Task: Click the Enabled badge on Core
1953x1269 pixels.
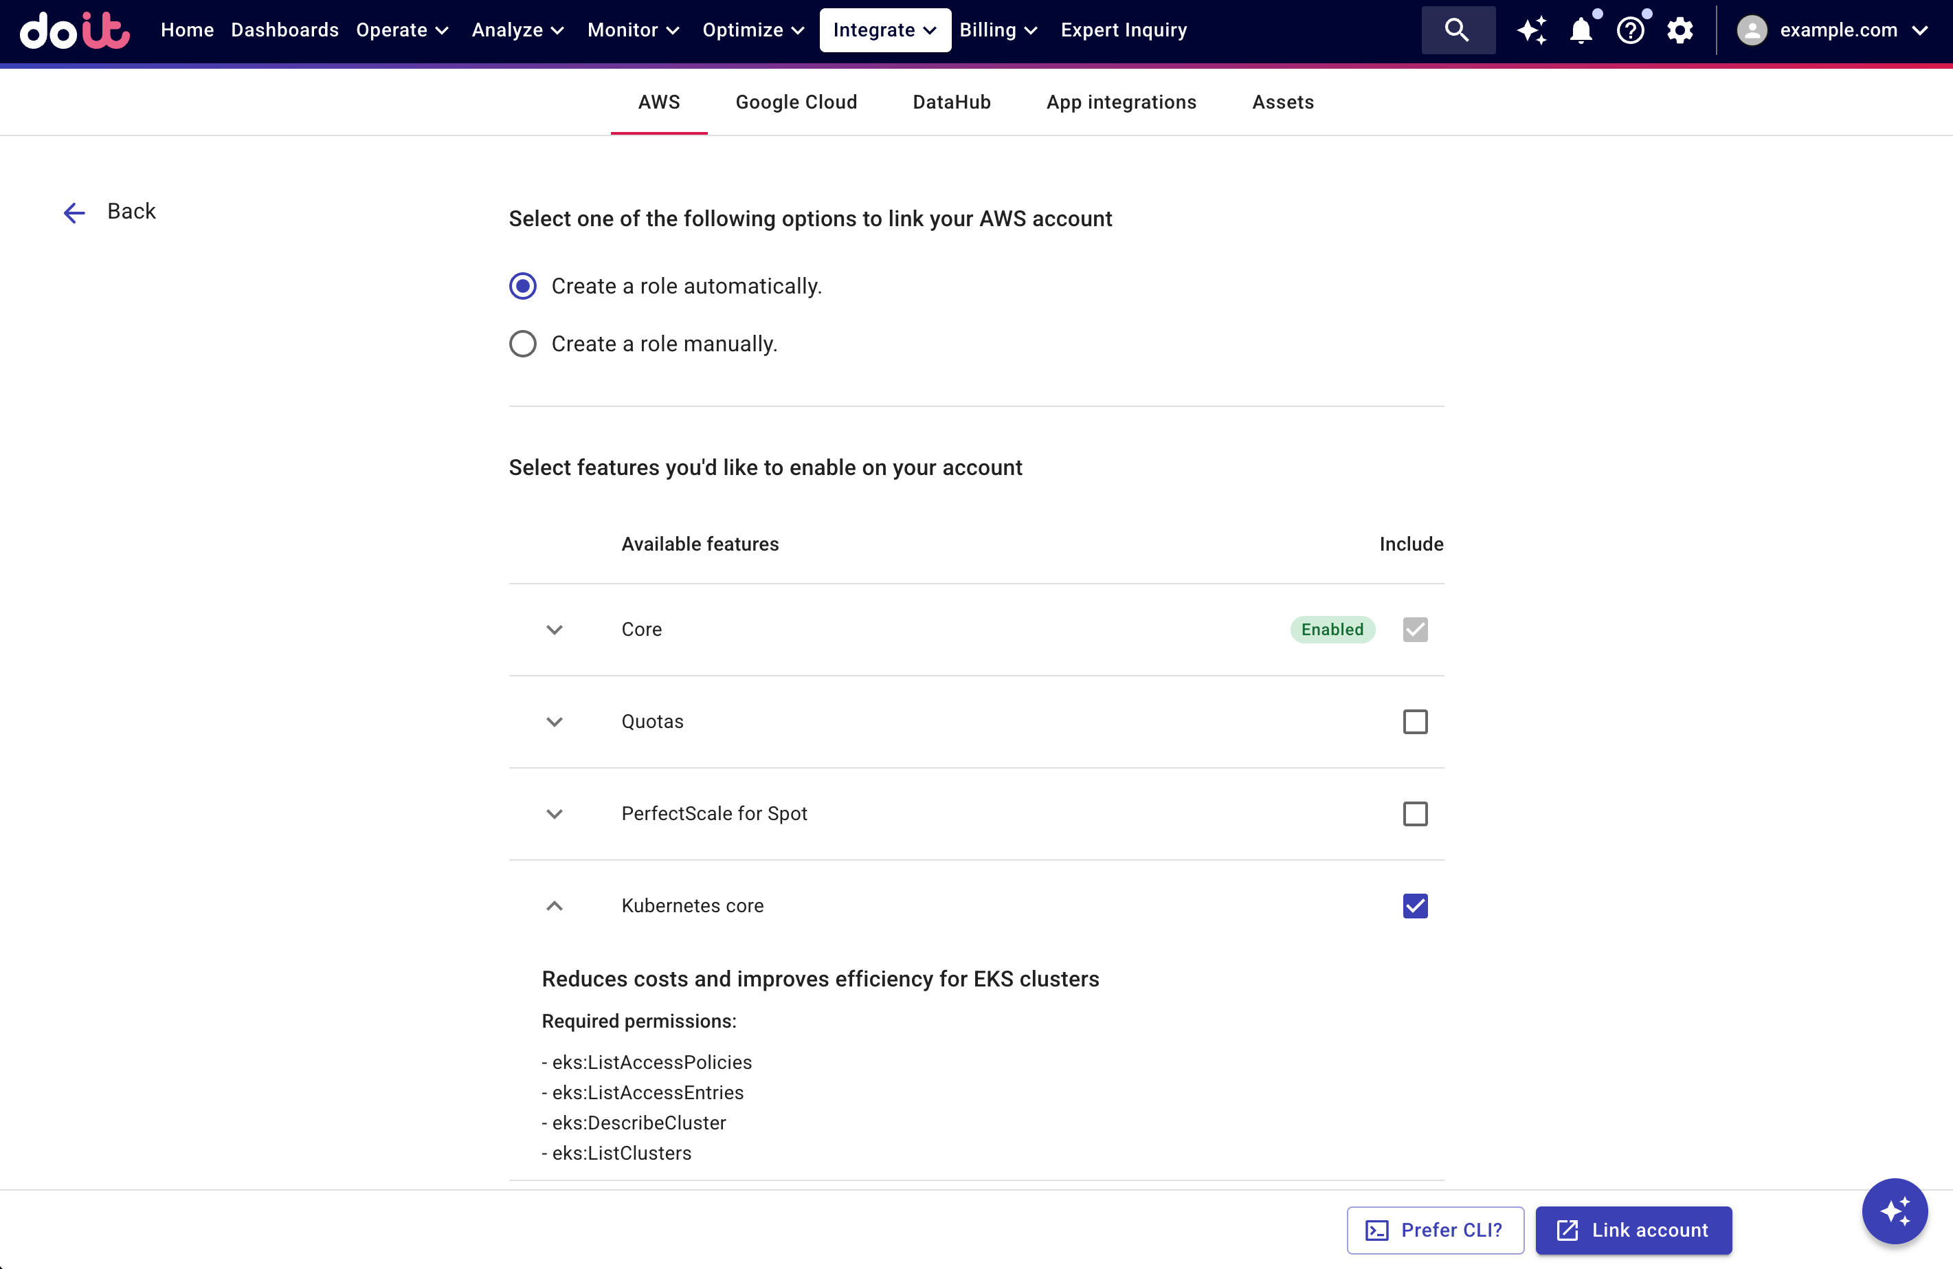Action: click(1332, 630)
